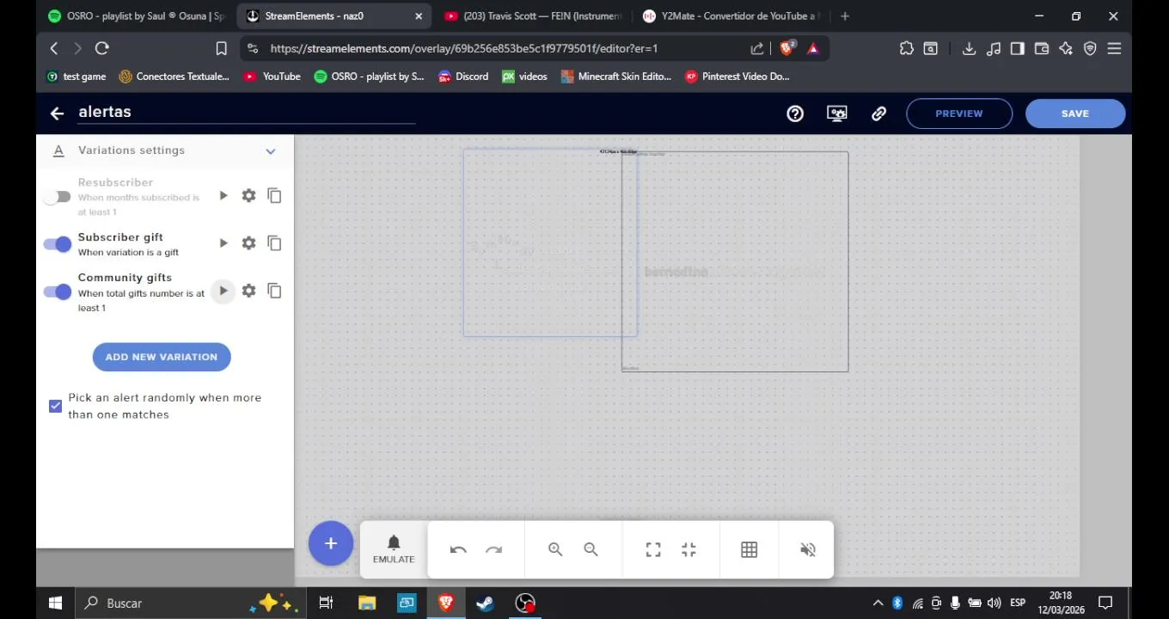Go back in browser history
1169x619 pixels.
click(54, 48)
